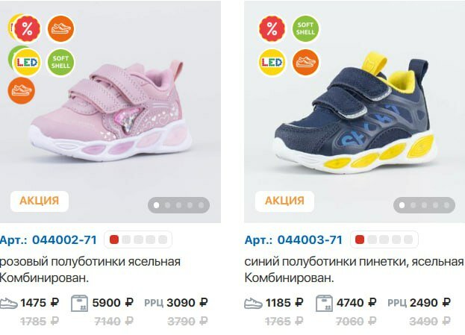Click the LED badge on pink shoe card
Image resolution: width=465 pixels, height=335 pixels.
(27, 62)
